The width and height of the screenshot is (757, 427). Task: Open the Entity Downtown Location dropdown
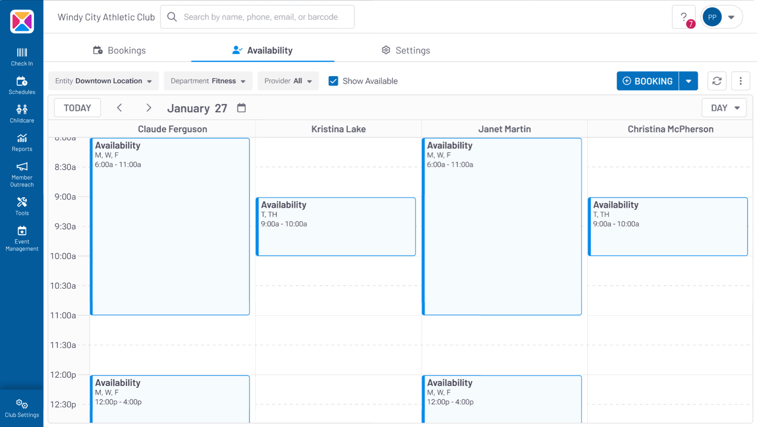103,81
